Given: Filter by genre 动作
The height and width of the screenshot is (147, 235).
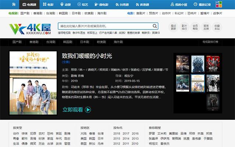Looking at the screenshot, I should pos(16,133).
